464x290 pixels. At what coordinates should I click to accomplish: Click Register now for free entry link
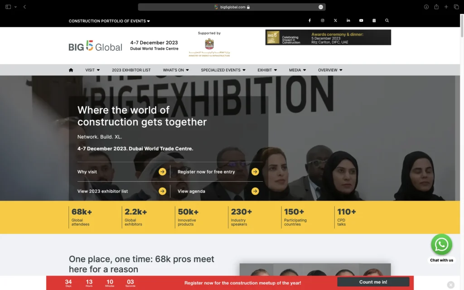tap(206, 172)
